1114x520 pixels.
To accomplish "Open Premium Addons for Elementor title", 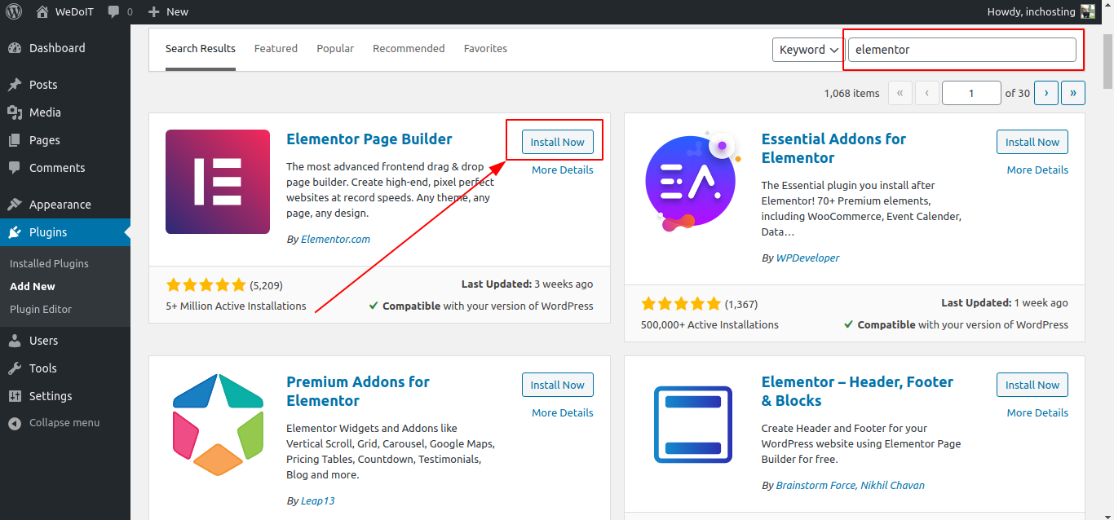I will [358, 391].
